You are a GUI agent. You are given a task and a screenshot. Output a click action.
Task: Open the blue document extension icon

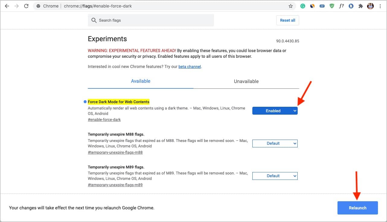pyautogui.click(x=351, y=6)
